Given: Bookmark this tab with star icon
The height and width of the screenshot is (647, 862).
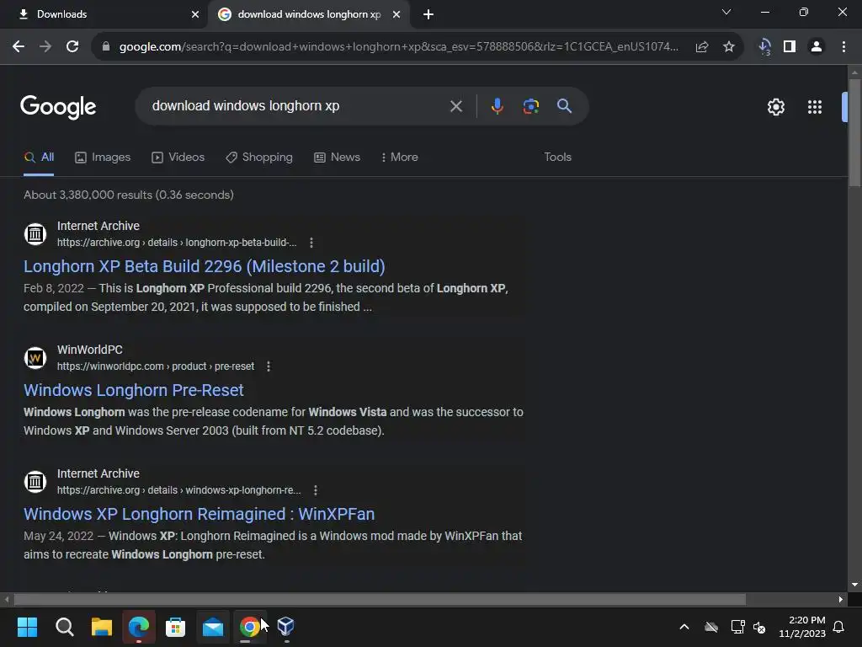Looking at the screenshot, I should coord(728,47).
